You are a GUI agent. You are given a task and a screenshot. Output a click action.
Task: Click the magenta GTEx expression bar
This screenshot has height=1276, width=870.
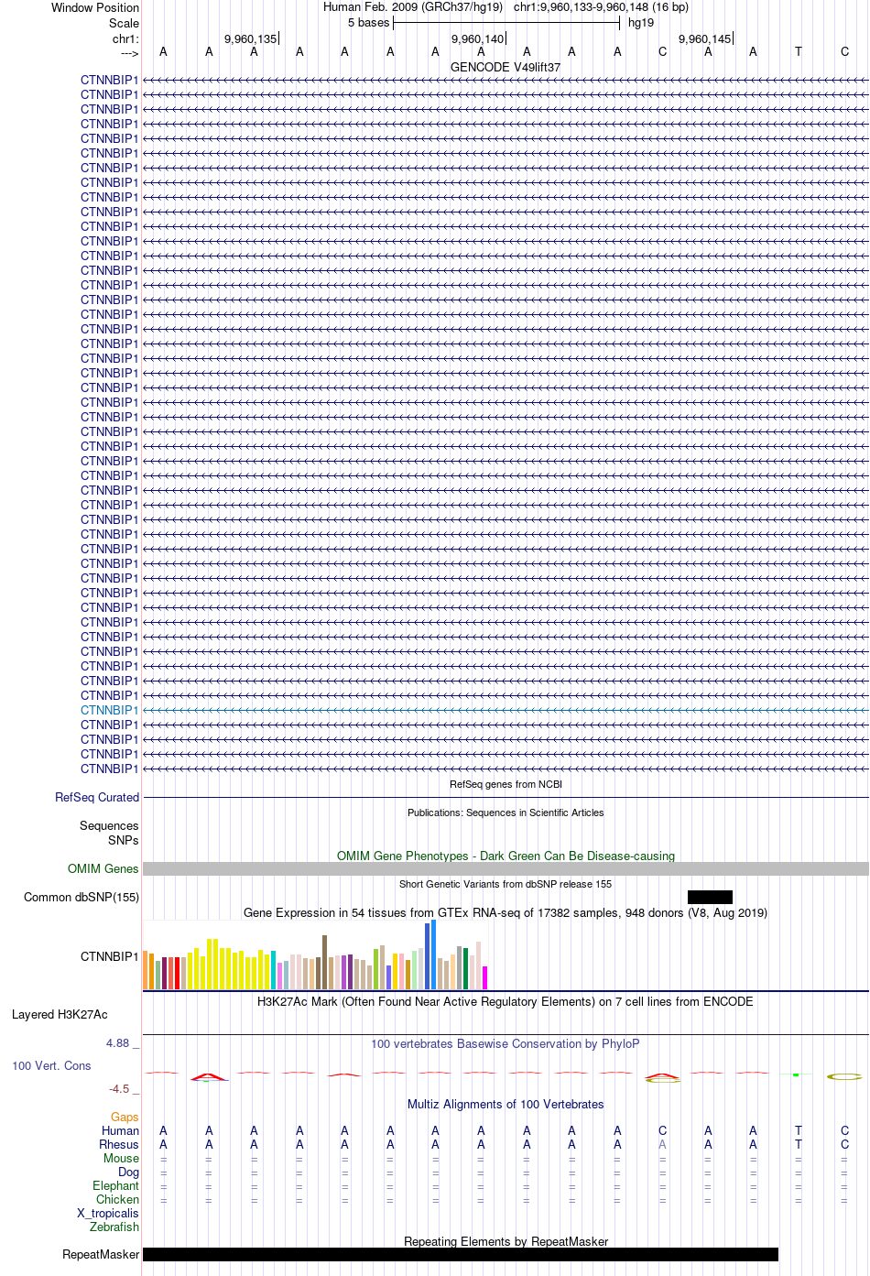[x=485, y=977]
